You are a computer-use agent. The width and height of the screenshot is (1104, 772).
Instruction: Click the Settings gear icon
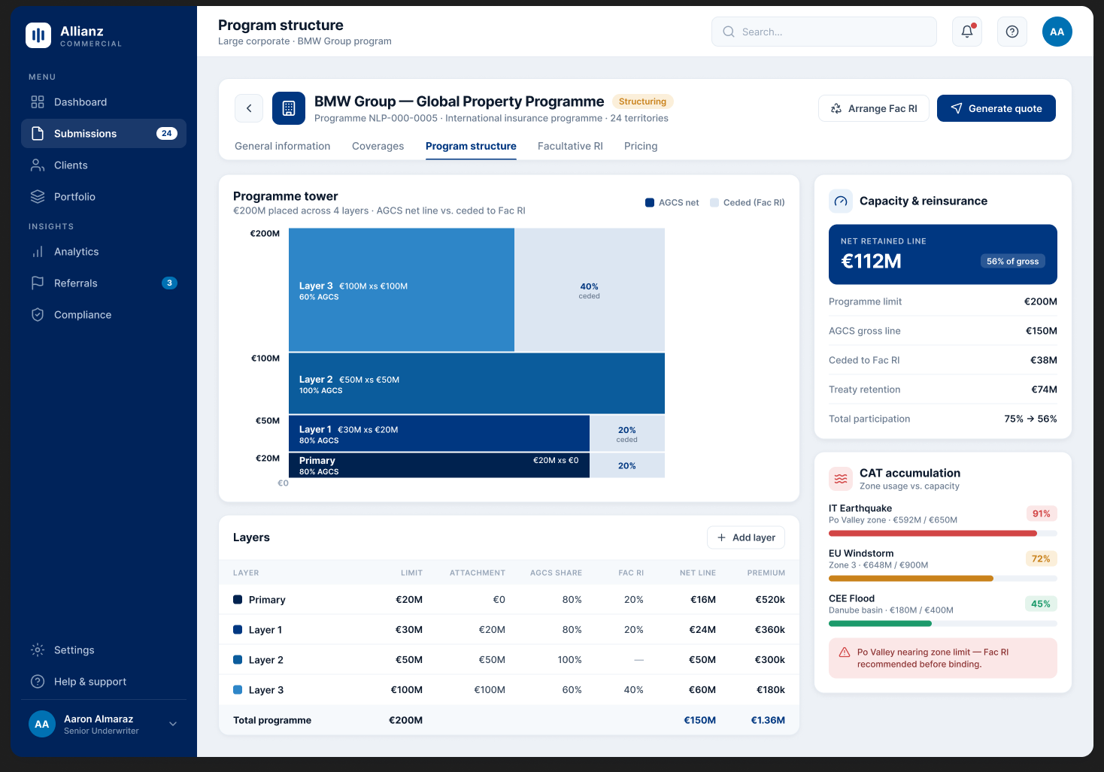click(38, 650)
